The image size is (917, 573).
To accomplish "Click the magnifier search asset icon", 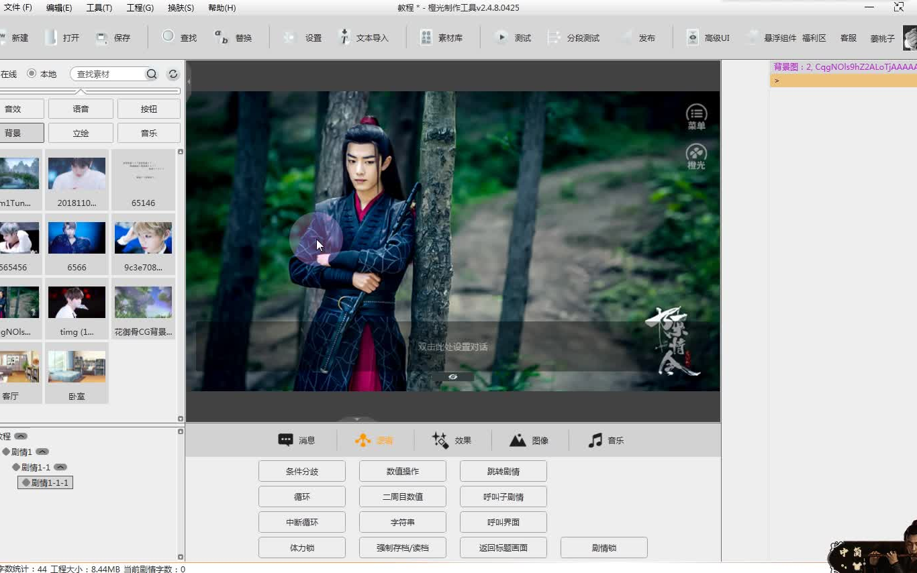I will click(x=152, y=74).
